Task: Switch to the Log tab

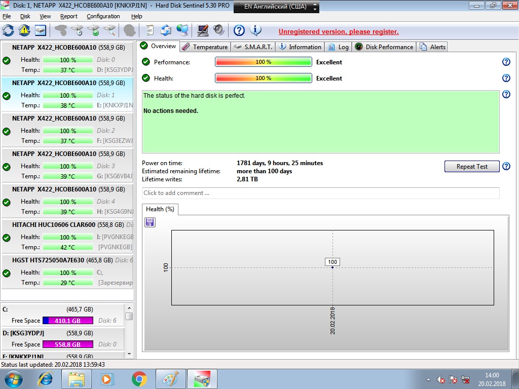Action: 338,47
